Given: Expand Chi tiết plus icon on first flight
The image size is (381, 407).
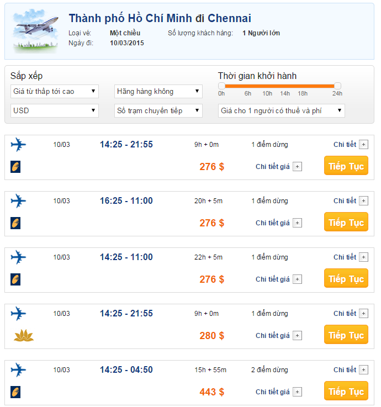Looking at the screenshot, I should [363, 145].
